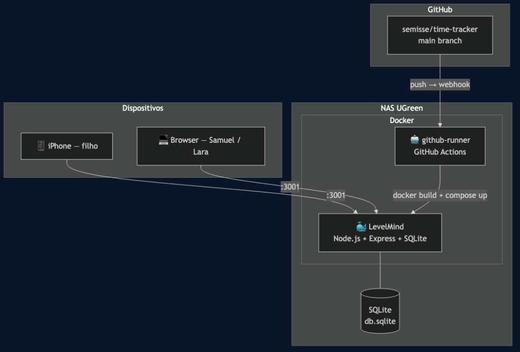Click the whale icon next to LevelMind
Image resolution: width=520 pixels, height=352 pixels.
(361, 227)
